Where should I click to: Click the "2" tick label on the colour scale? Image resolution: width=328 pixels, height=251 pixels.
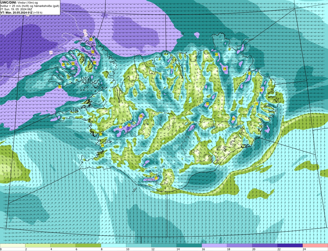coord(26,249)
